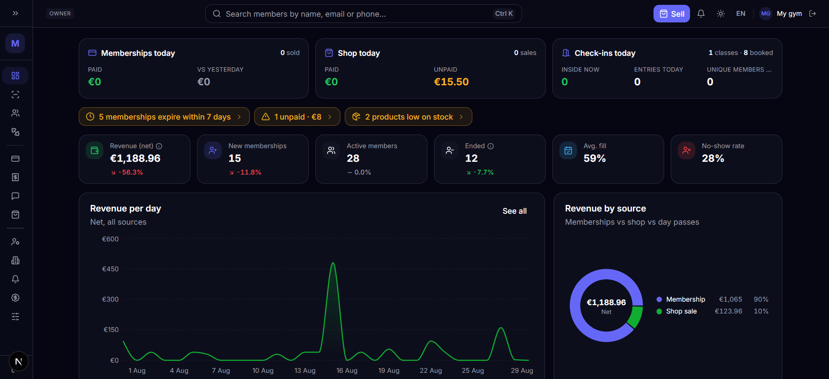829x379 pixels.
Task: Open the check-in scanner icon in sidebar
Action: pyautogui.click(x=15, y=95)
